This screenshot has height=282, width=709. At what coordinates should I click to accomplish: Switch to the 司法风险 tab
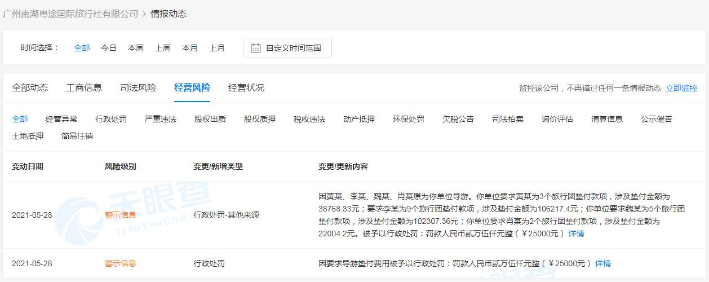(138, 87)
